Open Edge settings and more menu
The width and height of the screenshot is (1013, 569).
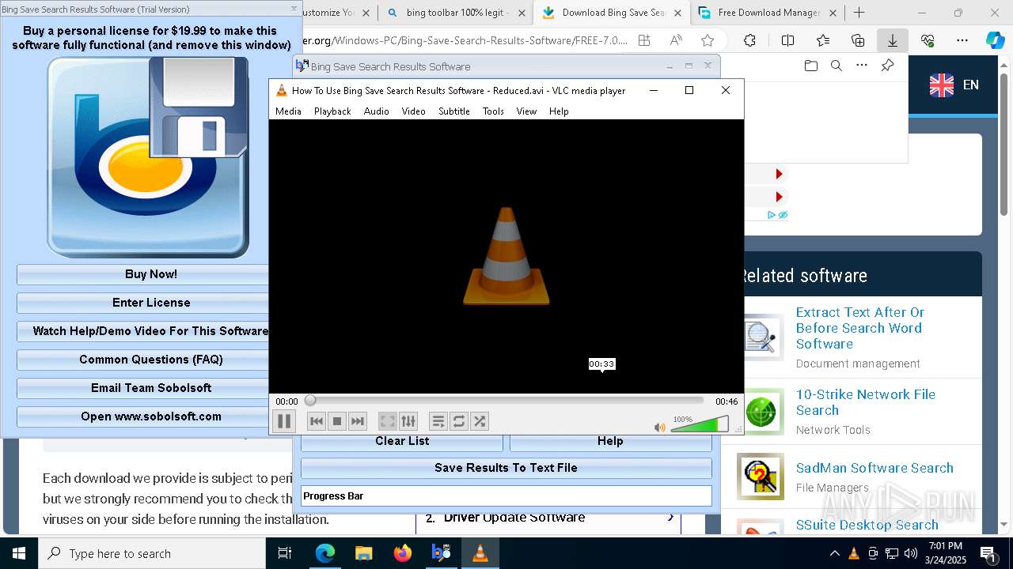click(962, 41)
